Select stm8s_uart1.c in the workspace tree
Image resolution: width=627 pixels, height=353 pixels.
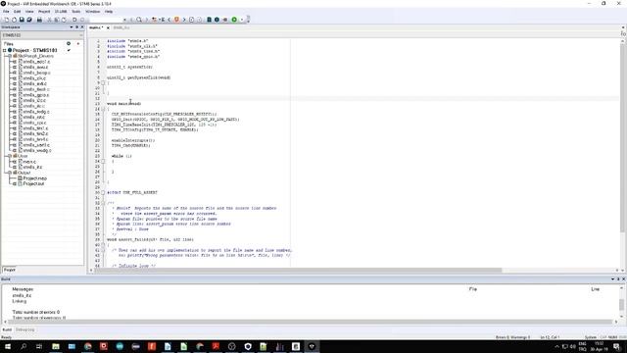click(36, 145)
